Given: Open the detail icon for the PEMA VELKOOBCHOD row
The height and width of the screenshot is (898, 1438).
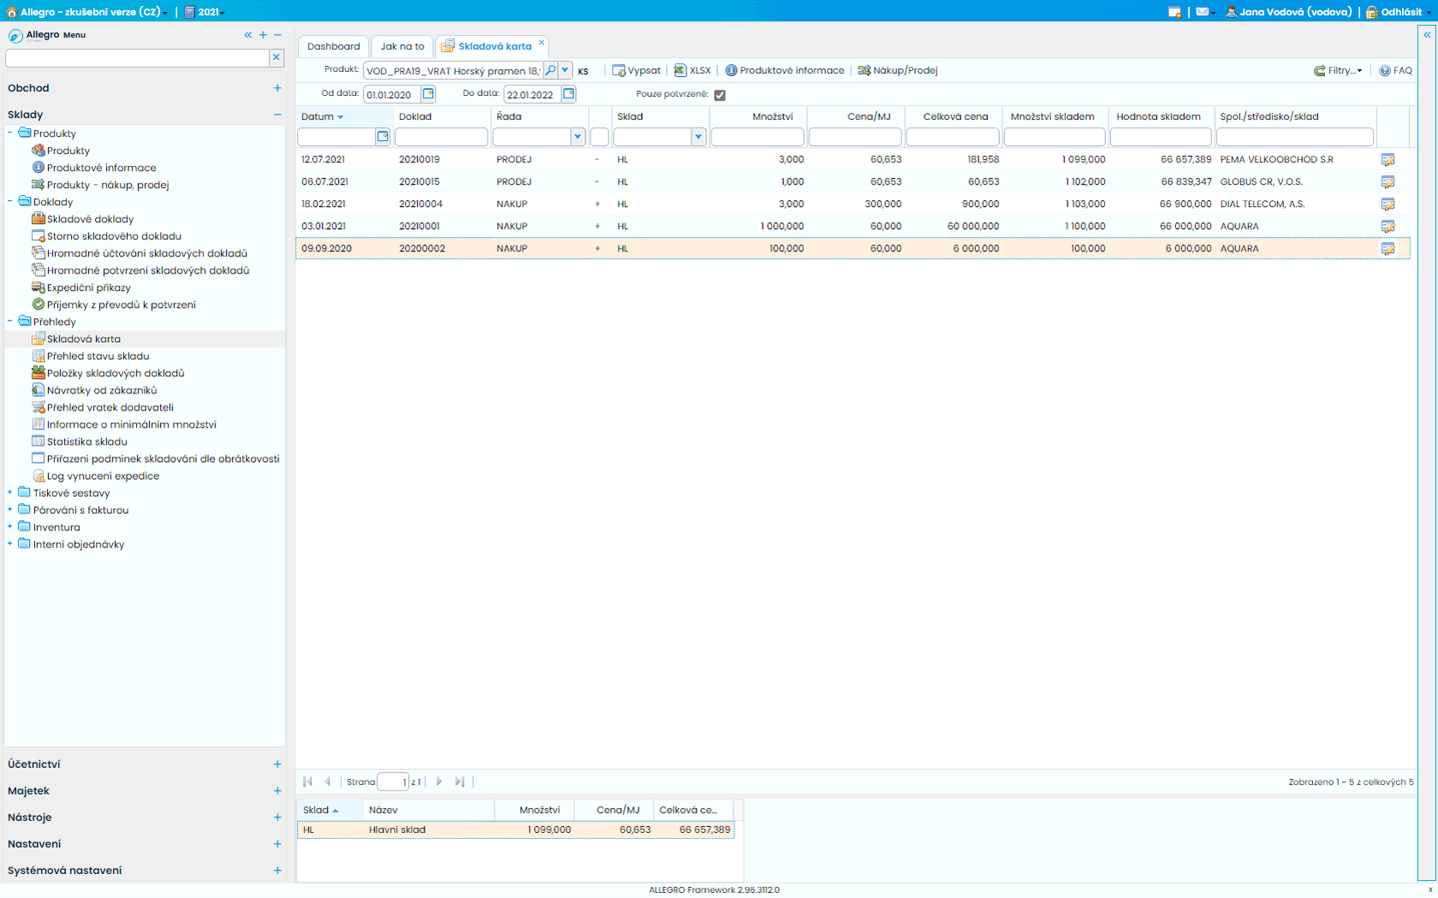Looking at the screenshot, I should point(1387,160).
